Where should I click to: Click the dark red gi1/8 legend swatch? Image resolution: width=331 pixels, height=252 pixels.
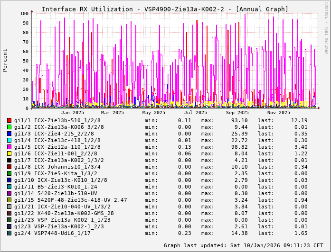coord(9,167)
